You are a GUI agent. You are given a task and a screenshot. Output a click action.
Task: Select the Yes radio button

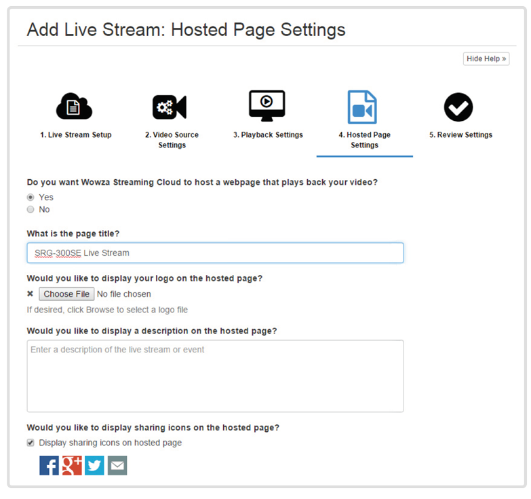coord(31,197)
